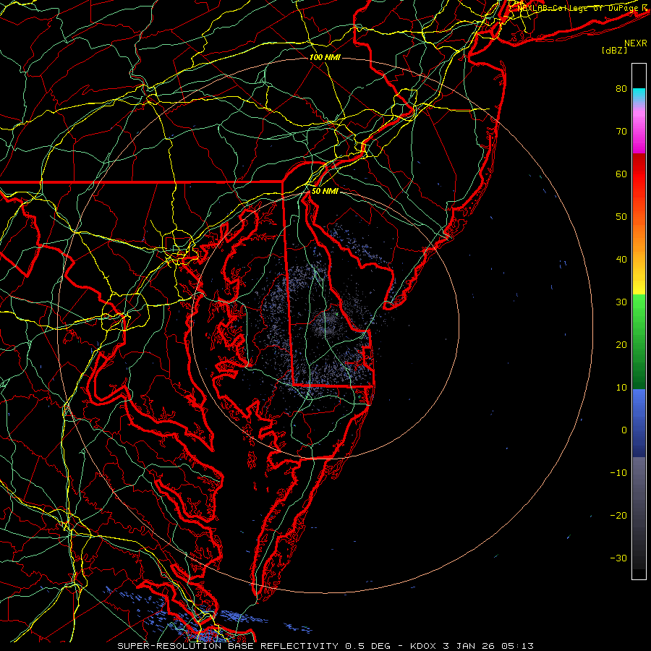651x651 pixels.
Task: Click the 50 NMI range ring label
Action: 325,192
